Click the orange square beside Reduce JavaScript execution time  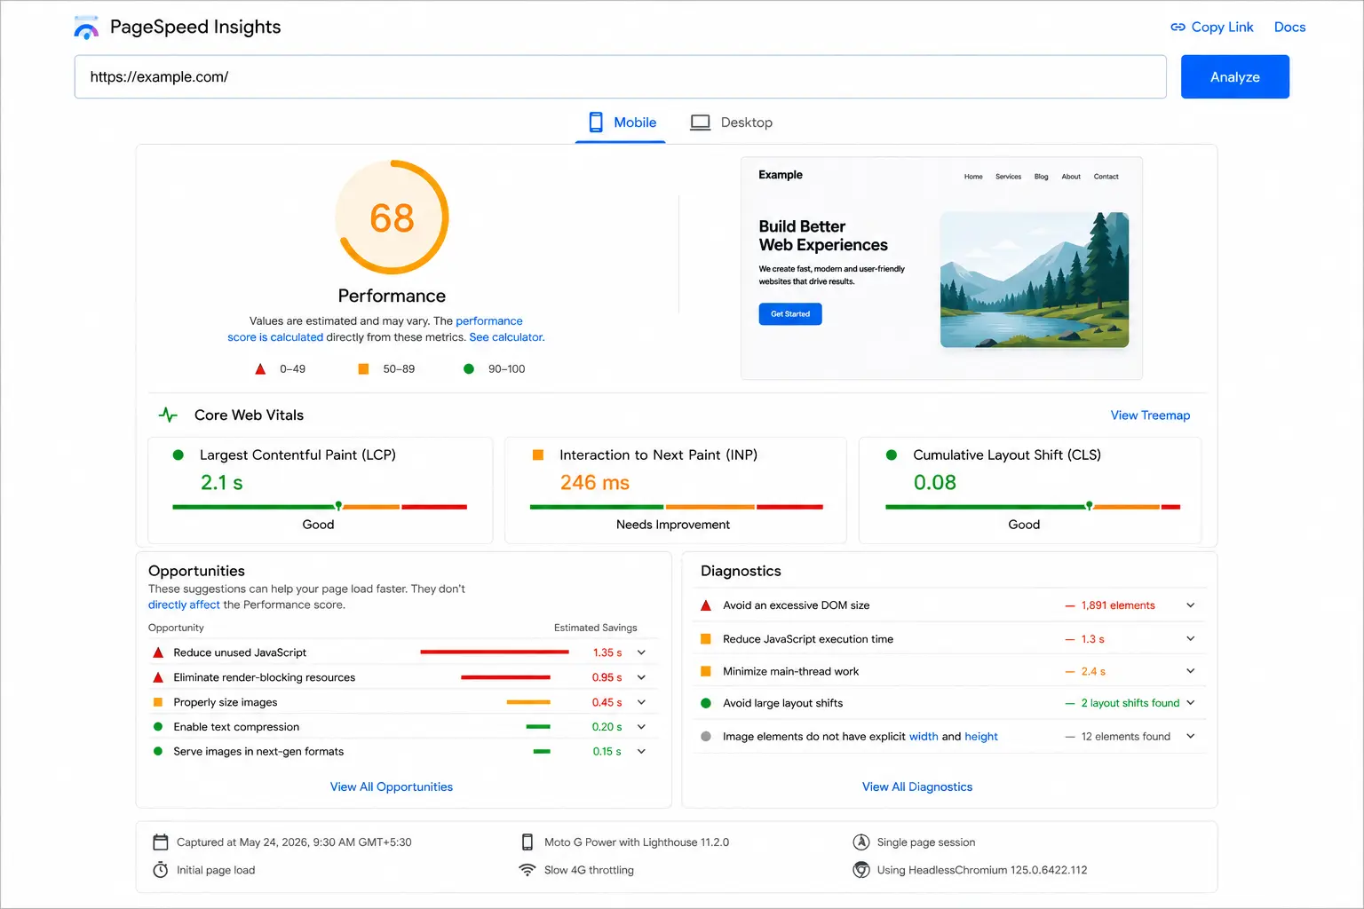pyautogui.click(x=706, y=639)
